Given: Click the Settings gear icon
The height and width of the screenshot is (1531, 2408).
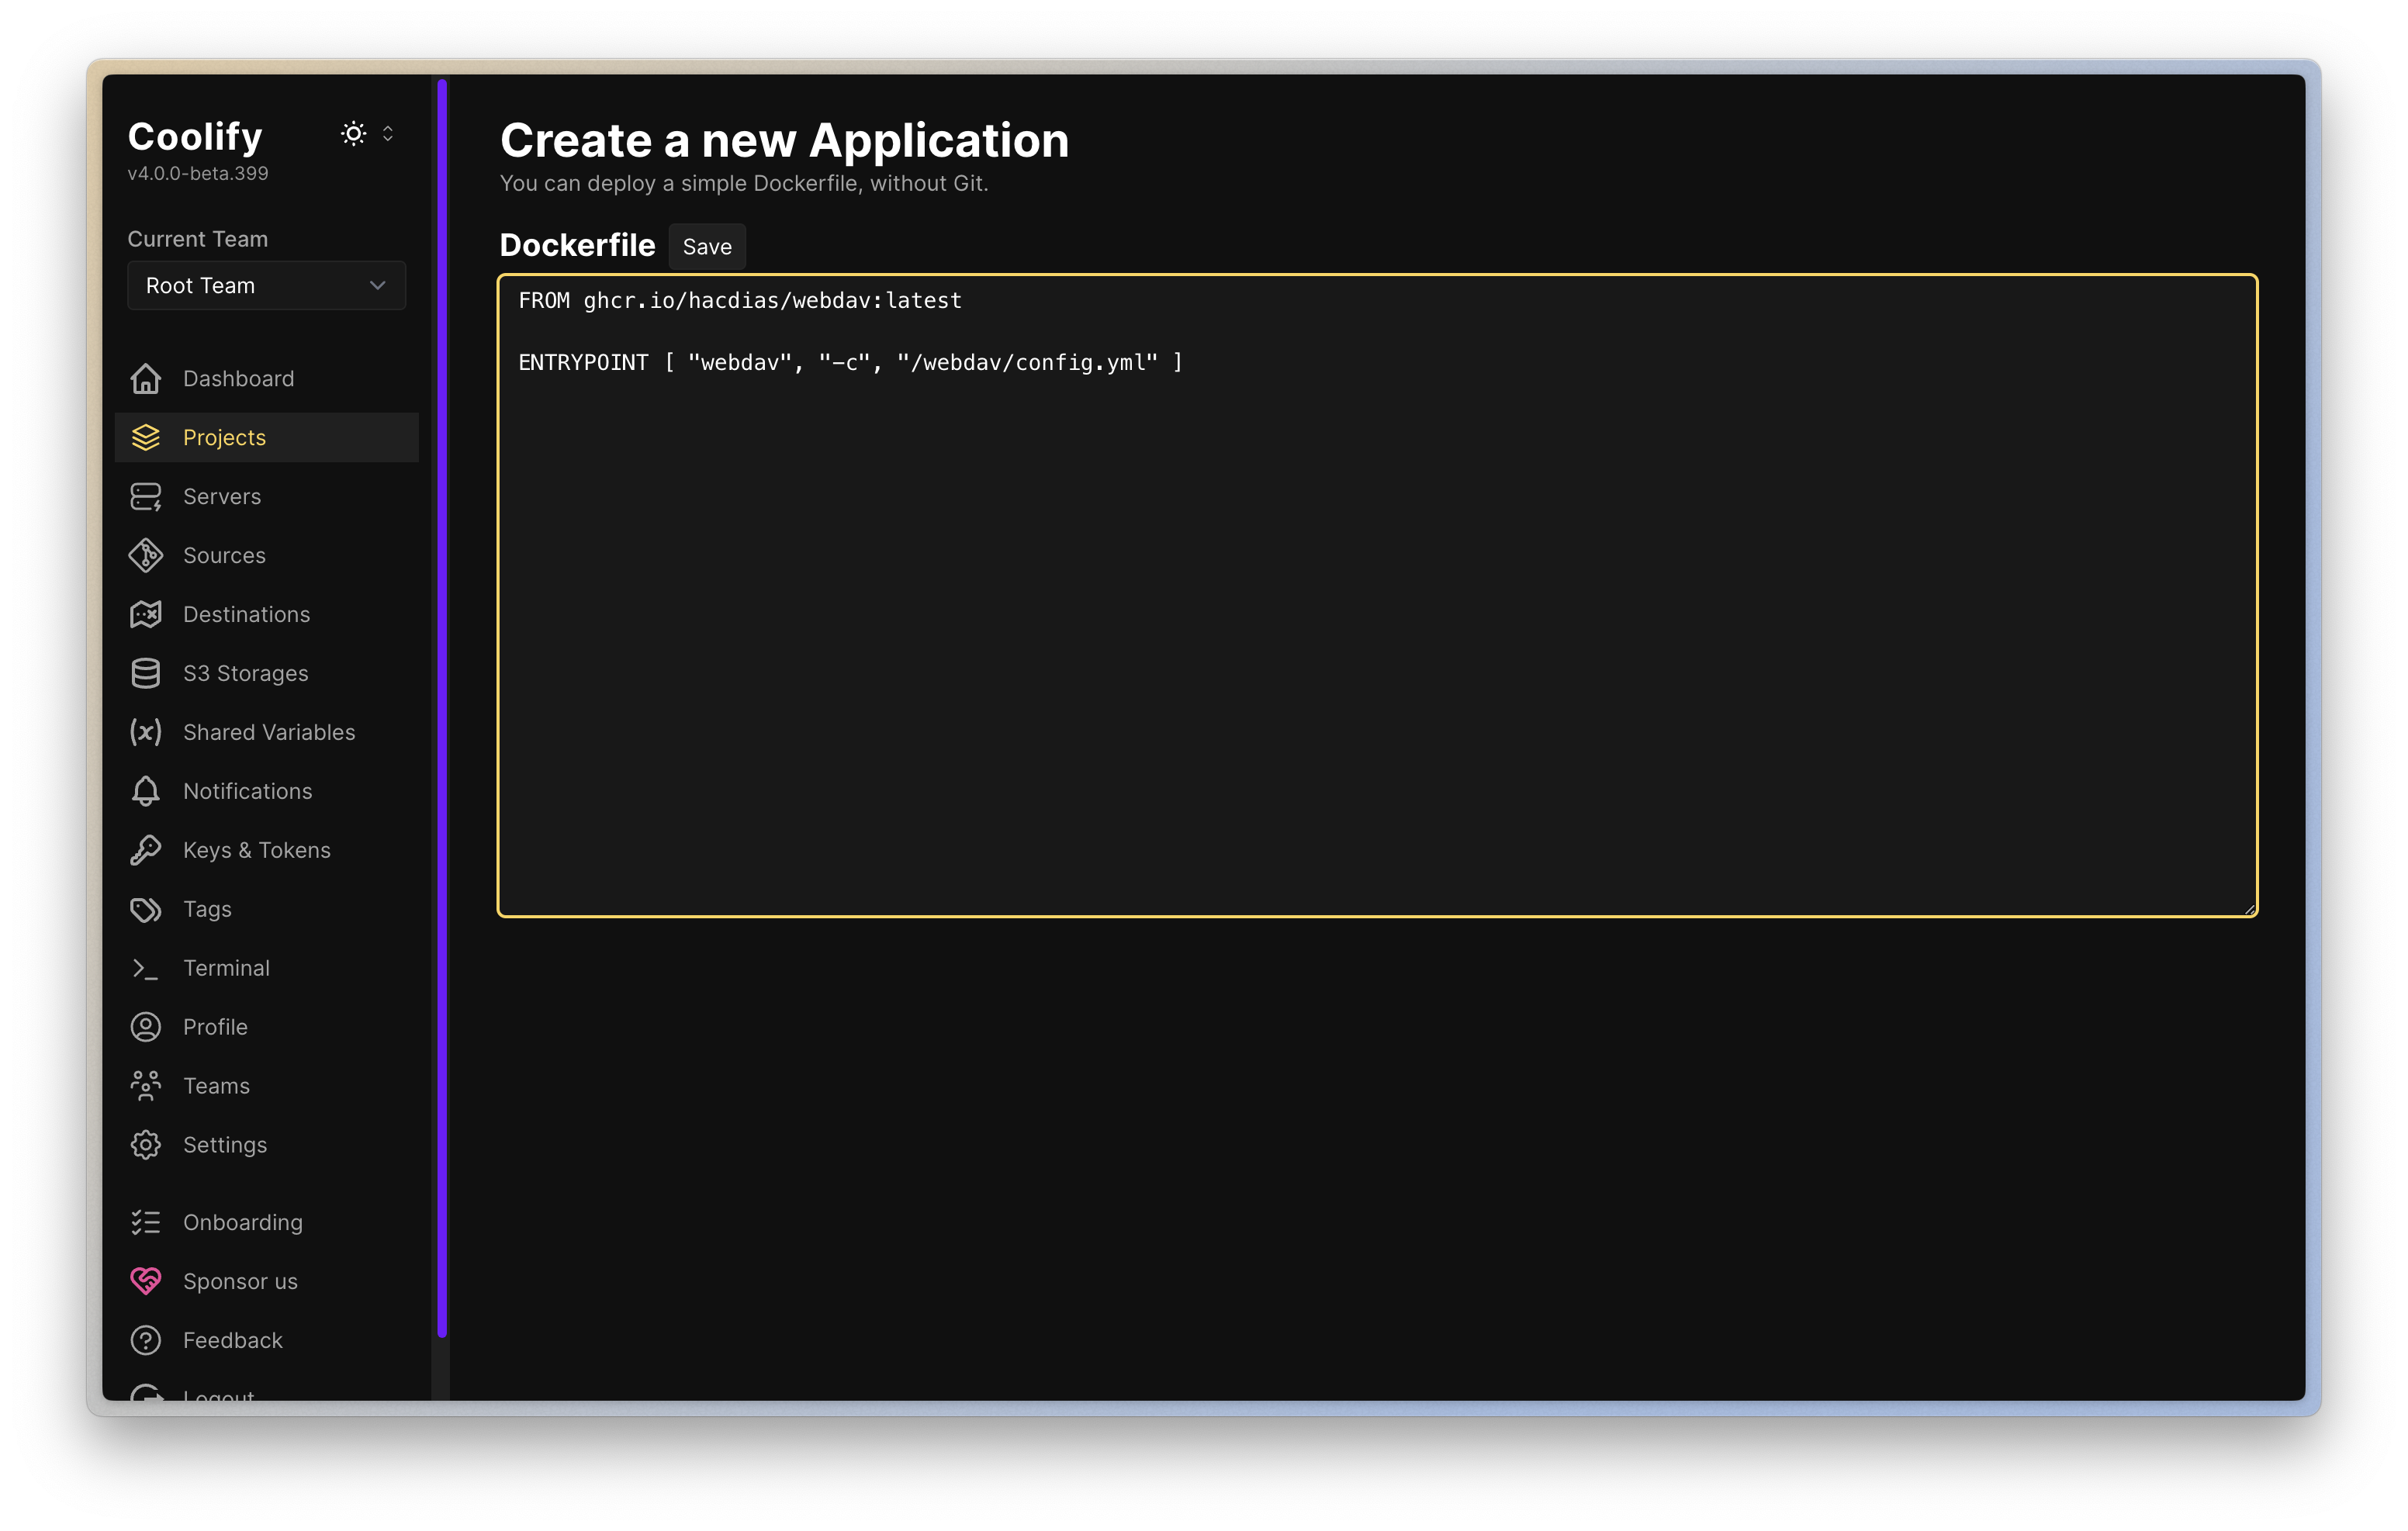Looking at the screenshot, I should tap(146, 1144).
